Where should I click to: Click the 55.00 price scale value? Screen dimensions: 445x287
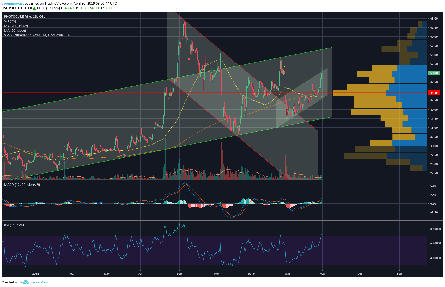pos(434,55)
